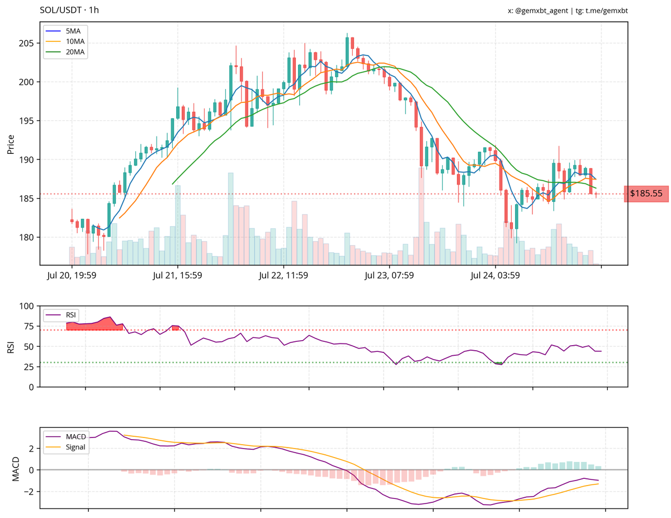This screenshot has width=671, height=518.
Task: Click the x: @gemxbt_agent | tg: t.me/gemxbt credit text
Action: (x=568, y=11)
